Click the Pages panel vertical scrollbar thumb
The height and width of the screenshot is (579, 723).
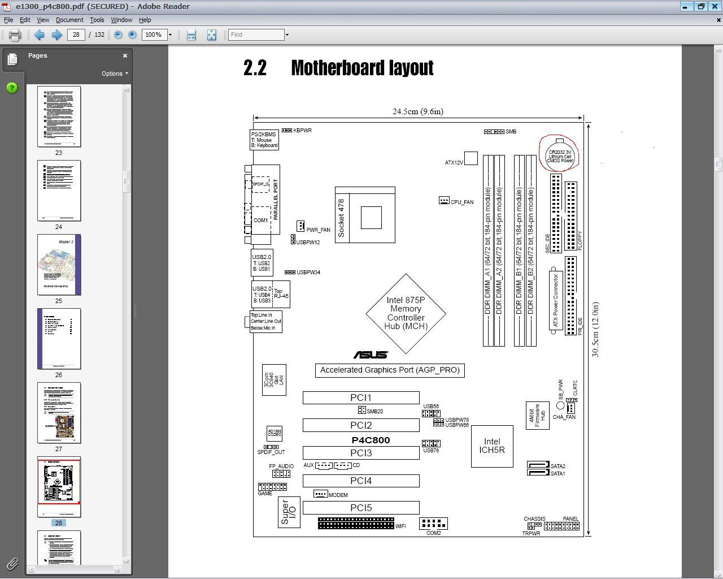127,182
